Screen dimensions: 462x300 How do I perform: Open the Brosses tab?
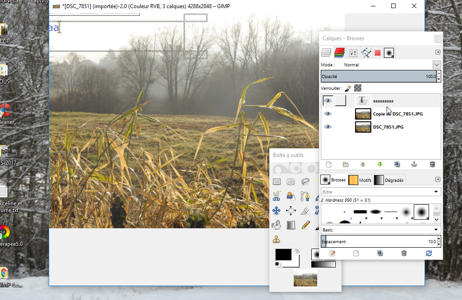pyautogui.click(x=333, y=180)
